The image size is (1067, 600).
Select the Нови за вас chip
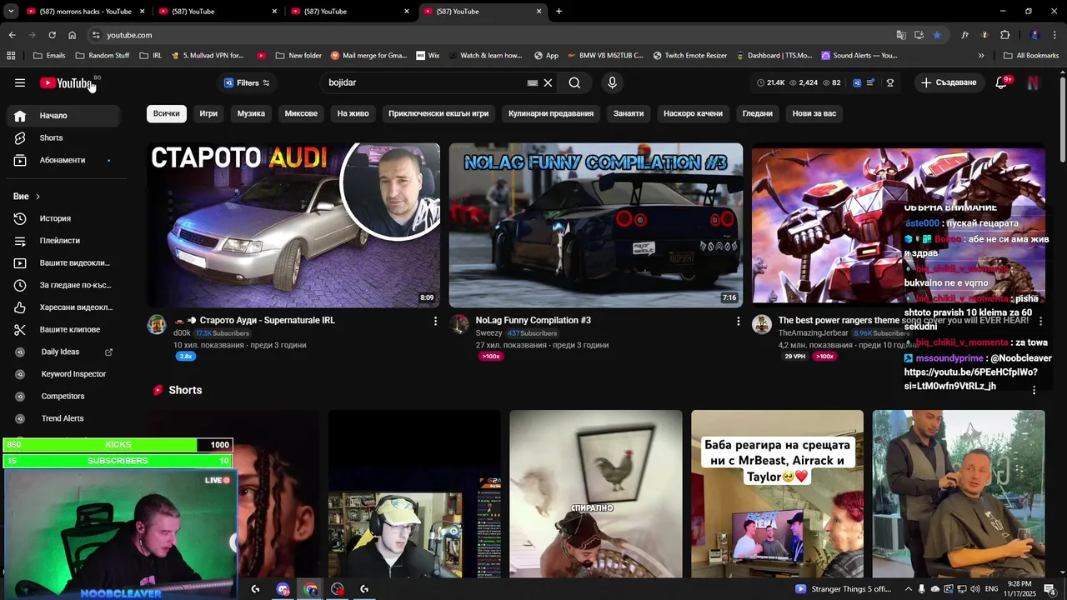point(814,113)
